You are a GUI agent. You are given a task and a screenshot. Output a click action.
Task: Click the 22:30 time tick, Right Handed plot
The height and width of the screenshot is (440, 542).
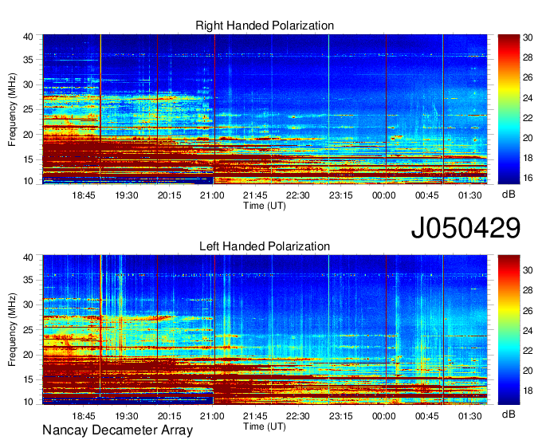click(298, 195)
